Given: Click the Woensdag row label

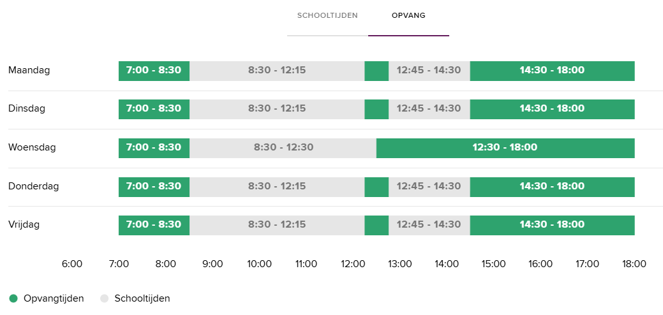Looking at the screenshot, I should click(32, 148).
